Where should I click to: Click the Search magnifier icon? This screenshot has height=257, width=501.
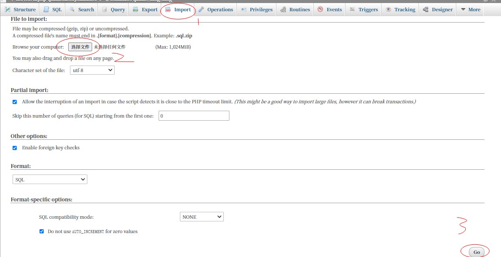tap(72, 10)
